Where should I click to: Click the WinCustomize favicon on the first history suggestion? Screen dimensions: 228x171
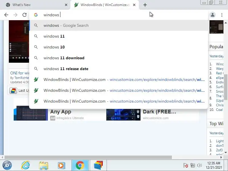point(36,80)
